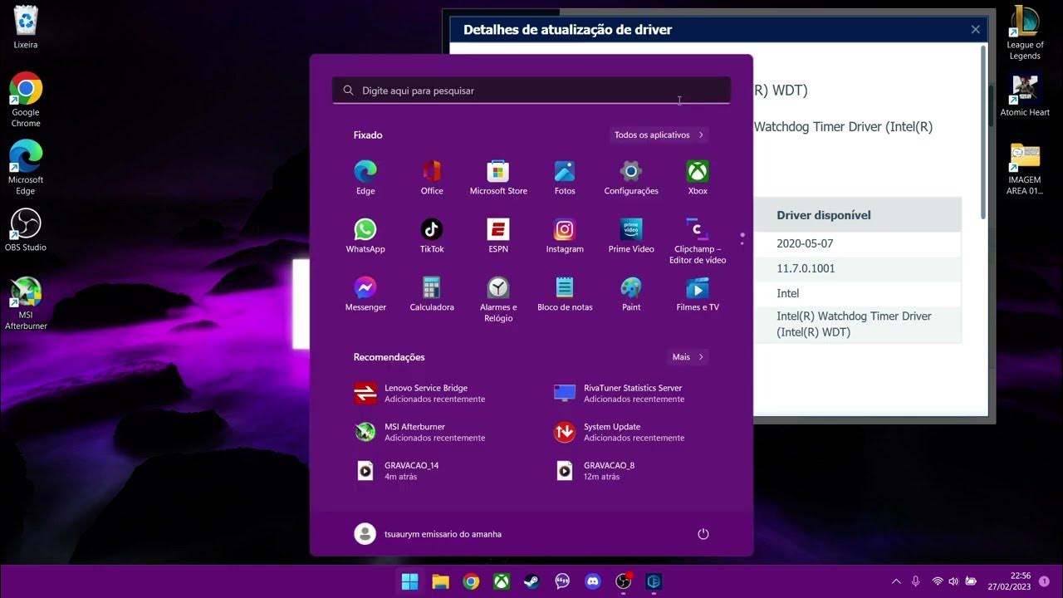Viewport: 1063px width, 598px height.
Task: Select Atomic Heart desktop shortcut
Action: pos(1025,96)
